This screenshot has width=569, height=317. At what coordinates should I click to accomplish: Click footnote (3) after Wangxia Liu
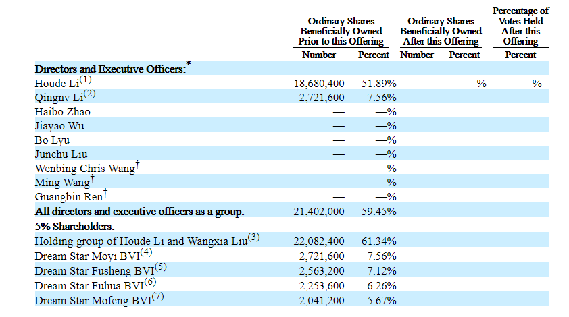(254, 237)
